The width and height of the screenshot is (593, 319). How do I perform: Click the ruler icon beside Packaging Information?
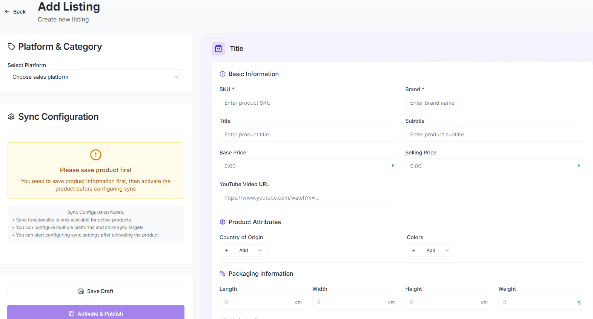tap(223, 274)
